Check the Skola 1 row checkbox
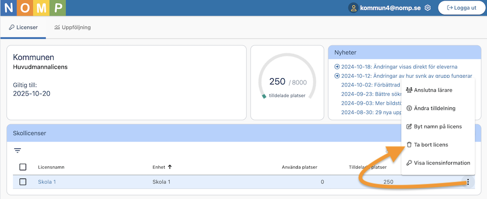The width and height of the screenshot is (487, 199). [23, 182]
